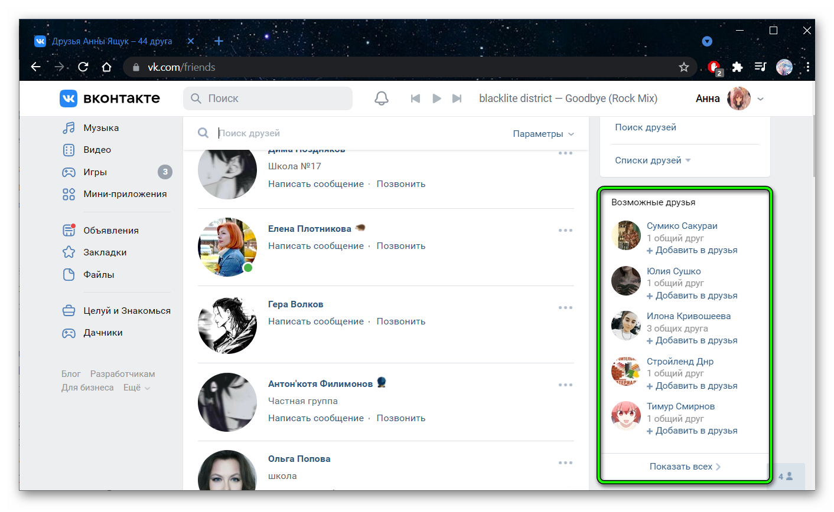Screen dimensions: 834x512
Task: Click Анна profile avatar in header
Action: (x=739, y=99)
